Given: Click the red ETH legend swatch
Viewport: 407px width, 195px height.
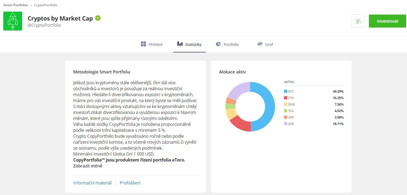Looking at the screenshot, I should coord(286,98).
